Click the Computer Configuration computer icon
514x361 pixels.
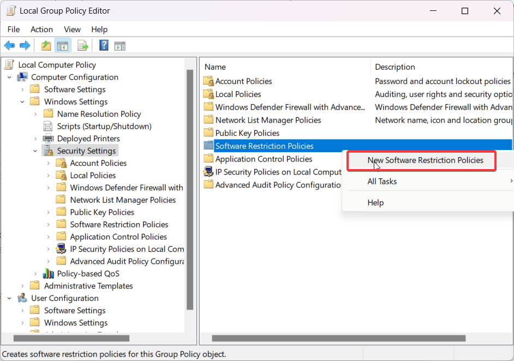[22, 77]
